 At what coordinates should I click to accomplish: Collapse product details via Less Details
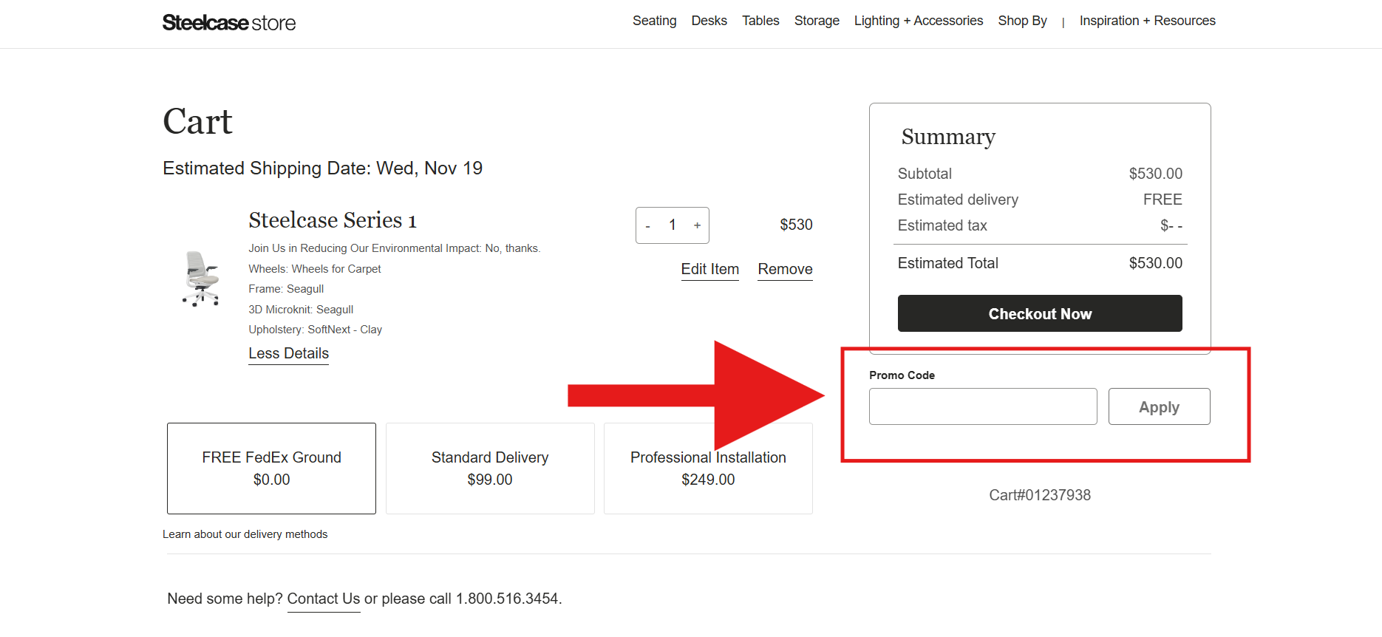click(288, 353)
